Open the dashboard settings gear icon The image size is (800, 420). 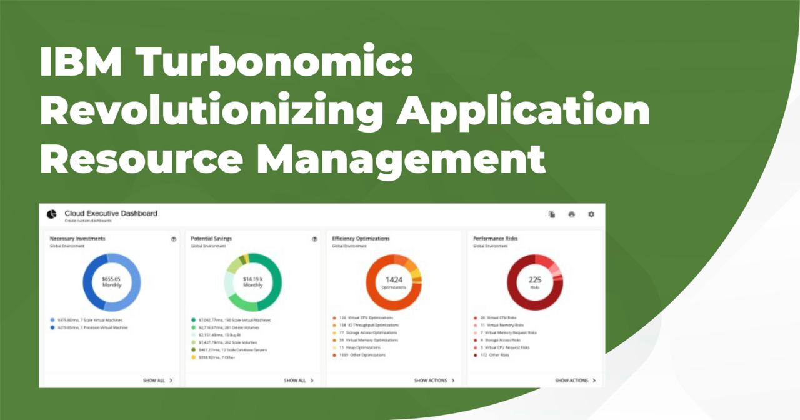point(591,214)
